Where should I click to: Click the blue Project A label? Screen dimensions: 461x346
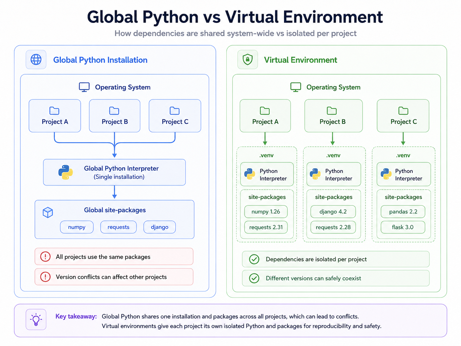click(x=55, y=122)
